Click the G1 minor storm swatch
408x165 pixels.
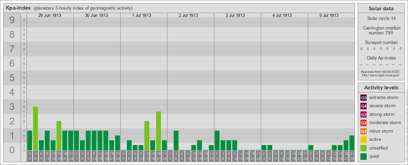click(x=364, y=131)
